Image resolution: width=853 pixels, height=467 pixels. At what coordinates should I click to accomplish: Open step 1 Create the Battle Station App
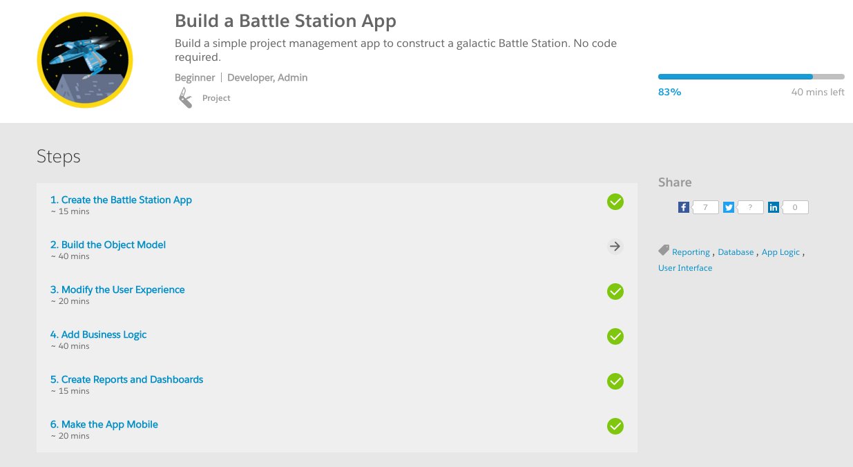(x=121, y=200)
